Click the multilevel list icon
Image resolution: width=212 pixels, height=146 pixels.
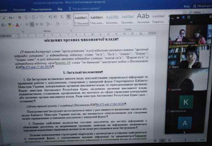[41, 17]
